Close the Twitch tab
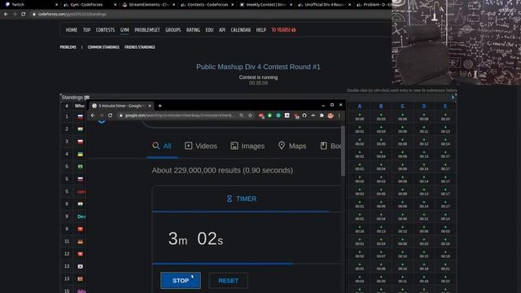Image resolution: width=521 pixels, height=293 pixels. [56, 5]
